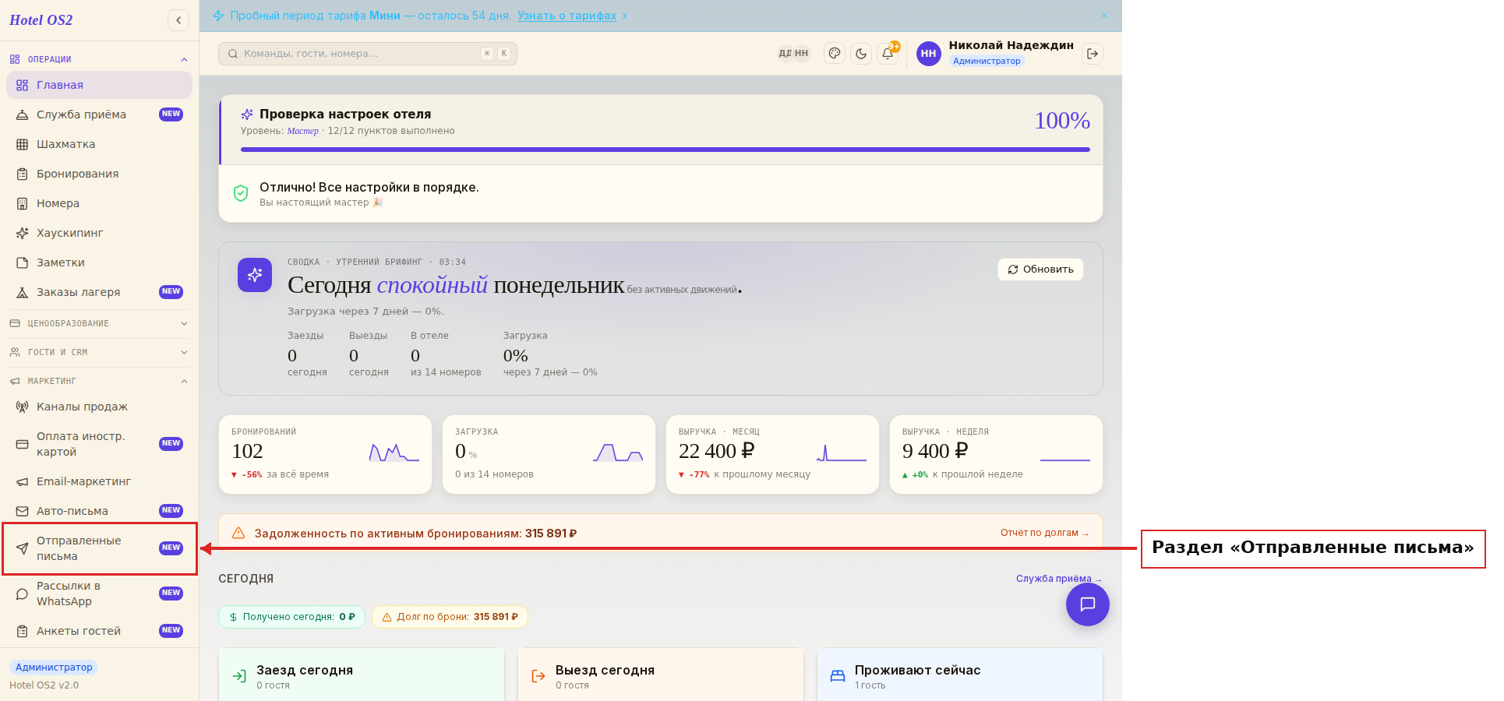Image resolution: width=1504 pixels, height=701 pixels.
Task: Open Отправленные письма paper plane icon
Action: pyautogui.click(x=22, y=548)
